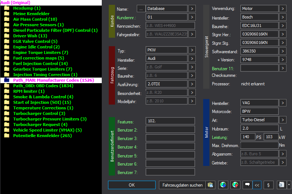This screenshot has width=292, height=194.
Task: Click the RPM limiter folder icon
Action: pos(7,91)
